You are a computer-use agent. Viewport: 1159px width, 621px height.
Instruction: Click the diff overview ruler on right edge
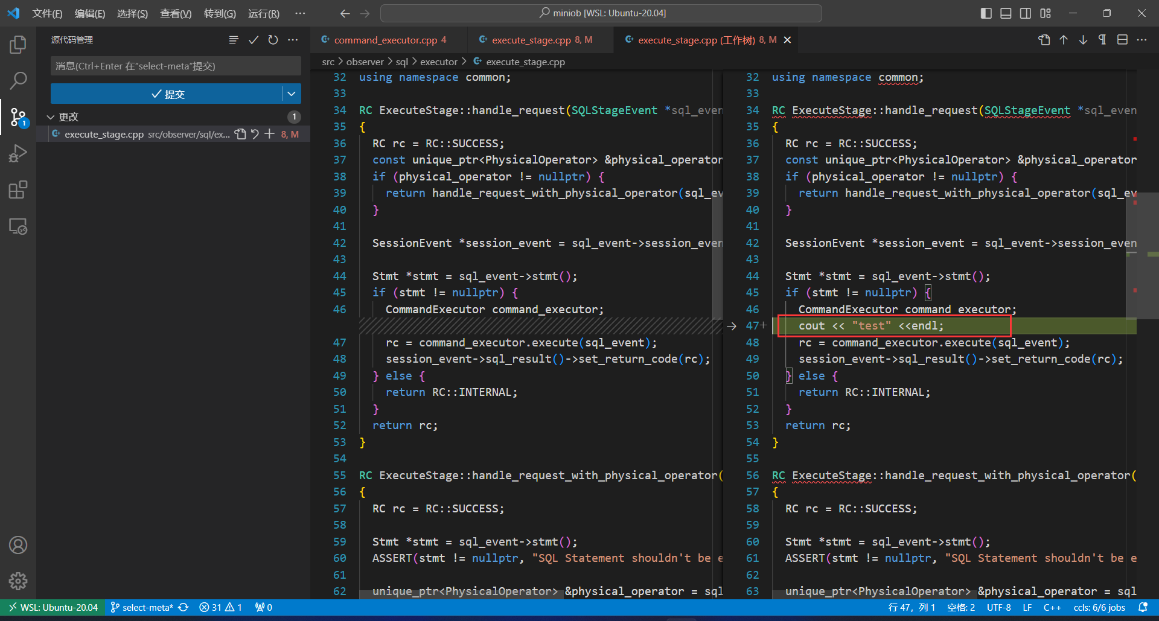[x=1149, y=334]
